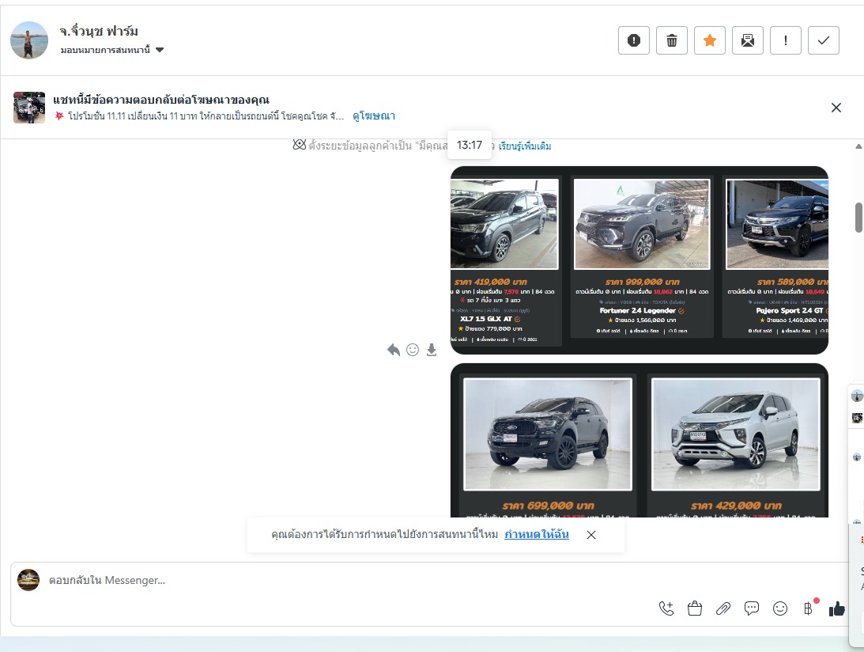Toggle the orange star on this conversation
This screenshot has width=864, height=652.
709,40
